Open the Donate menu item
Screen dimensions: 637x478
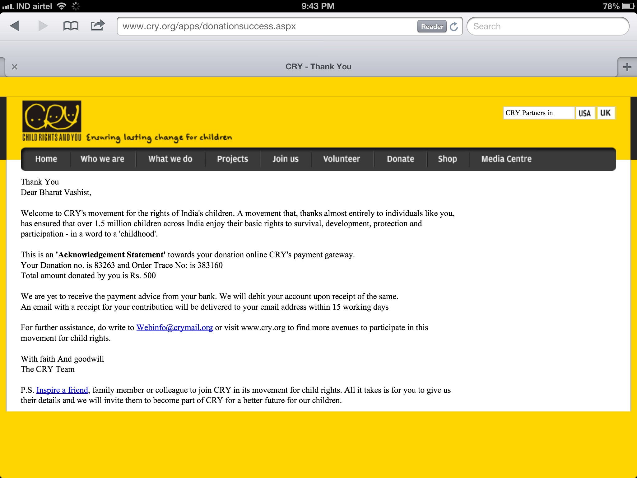(x=400, y=159)
